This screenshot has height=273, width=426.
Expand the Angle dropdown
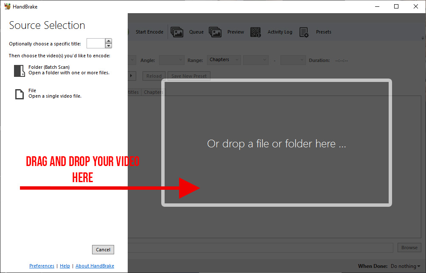[x=172, y=60]
